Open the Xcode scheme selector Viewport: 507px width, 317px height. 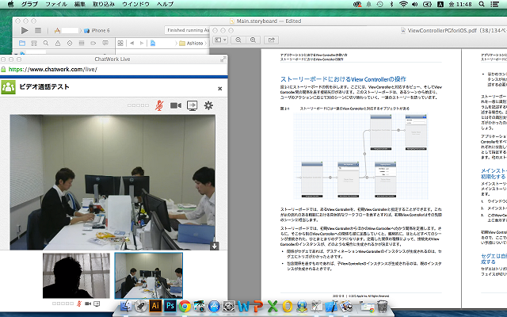(x=67, y=30)
